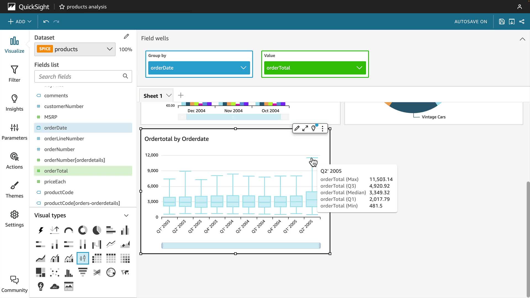Image resolution: width=530 pixels, height=298 pixels.
Task: Collapse the Field wells section
Action: pyautogui.click(x=522, y=39)
